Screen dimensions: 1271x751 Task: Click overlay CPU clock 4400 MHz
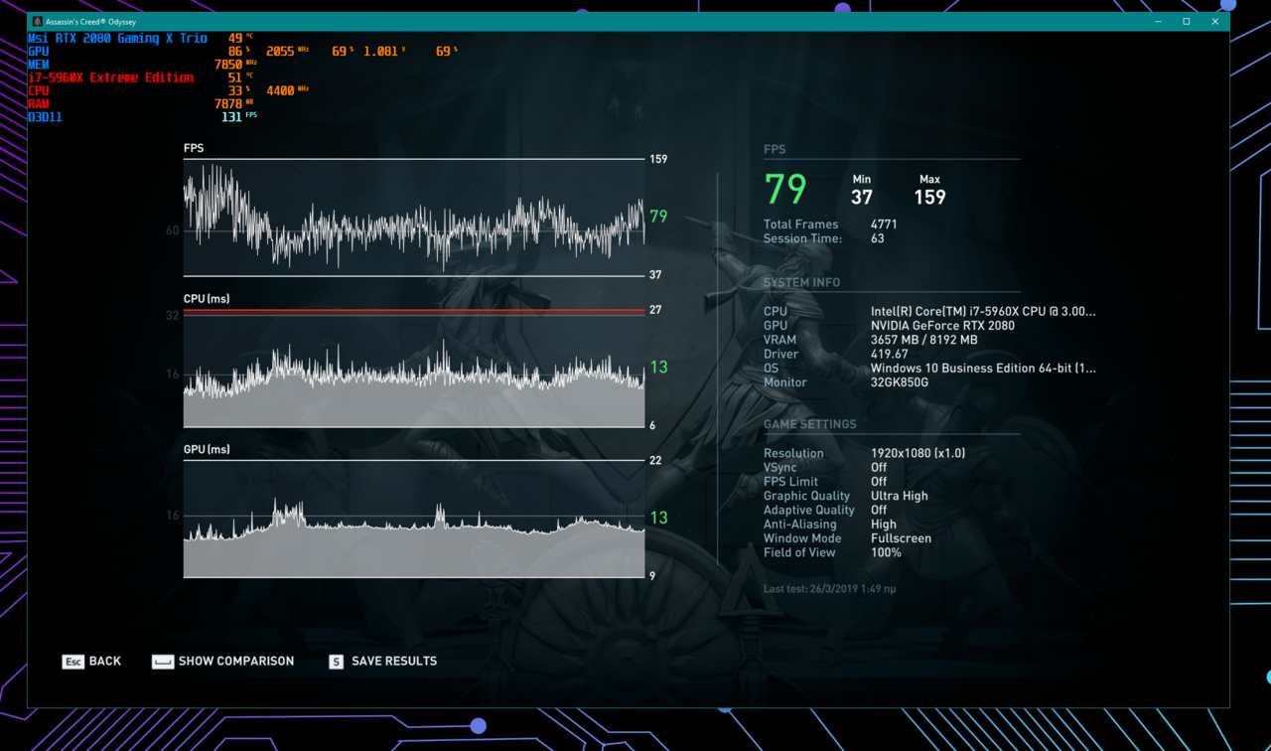point(288,90)
